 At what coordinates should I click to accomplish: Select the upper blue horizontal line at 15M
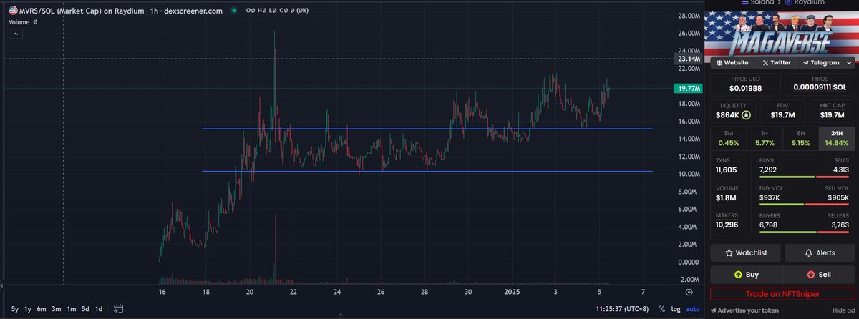427,129
